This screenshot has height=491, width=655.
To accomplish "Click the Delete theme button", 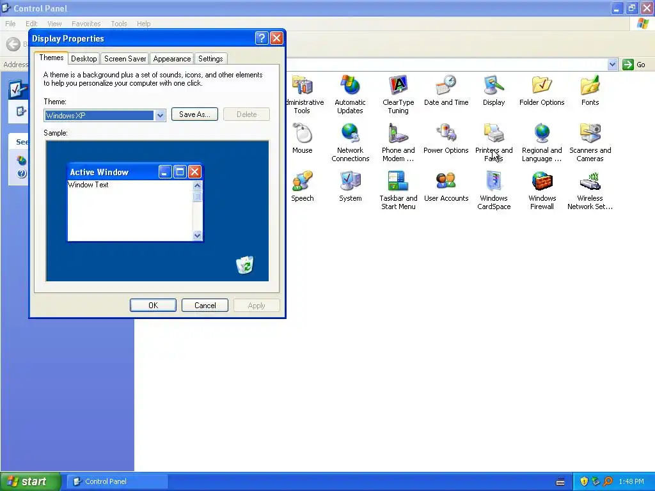I will 246,114.
